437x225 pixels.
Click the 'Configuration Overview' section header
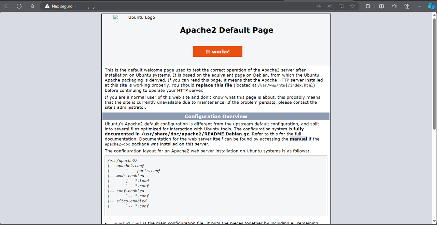click(216, 116)
